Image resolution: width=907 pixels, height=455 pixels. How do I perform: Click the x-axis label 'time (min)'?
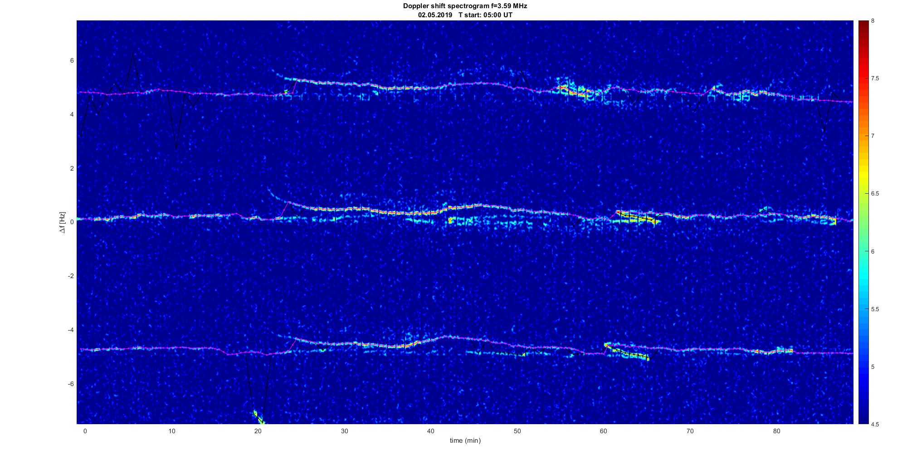465,440
